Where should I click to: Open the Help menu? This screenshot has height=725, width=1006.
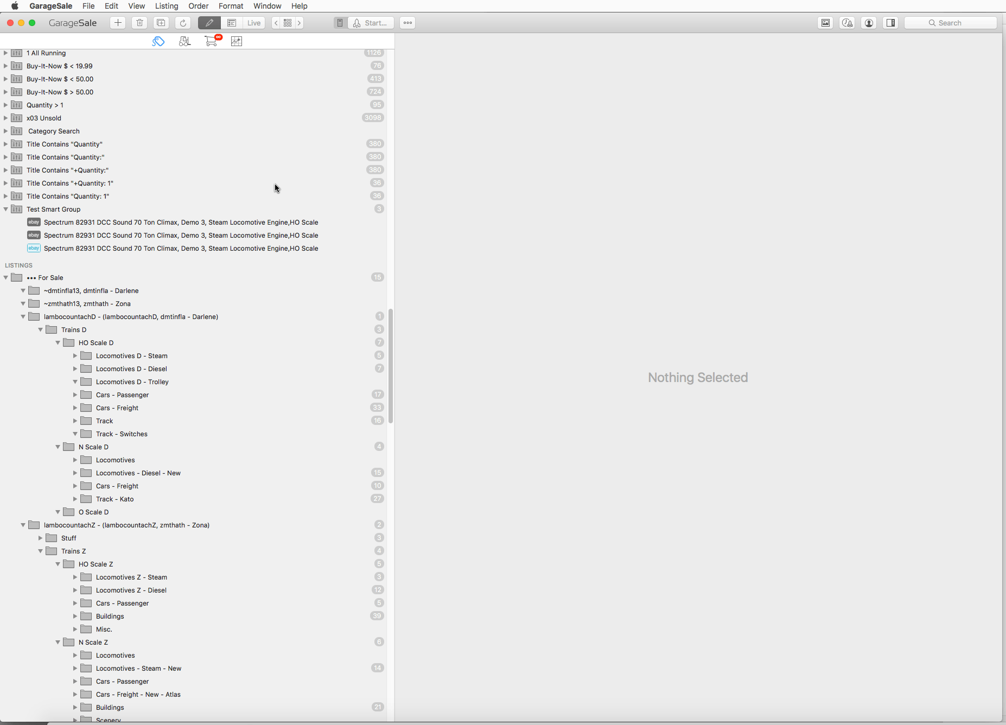[x=300, y=6]
